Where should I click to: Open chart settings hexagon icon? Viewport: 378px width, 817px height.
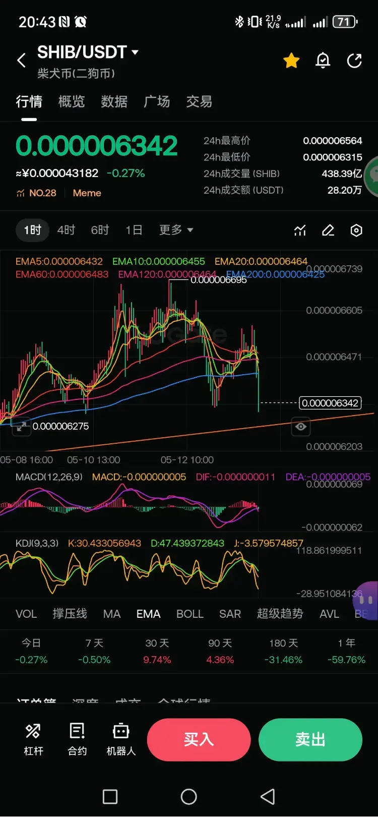(356, 230)
